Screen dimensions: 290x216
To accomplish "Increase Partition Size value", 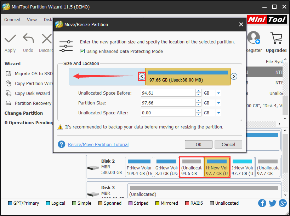I will click(x=198, y=101).
